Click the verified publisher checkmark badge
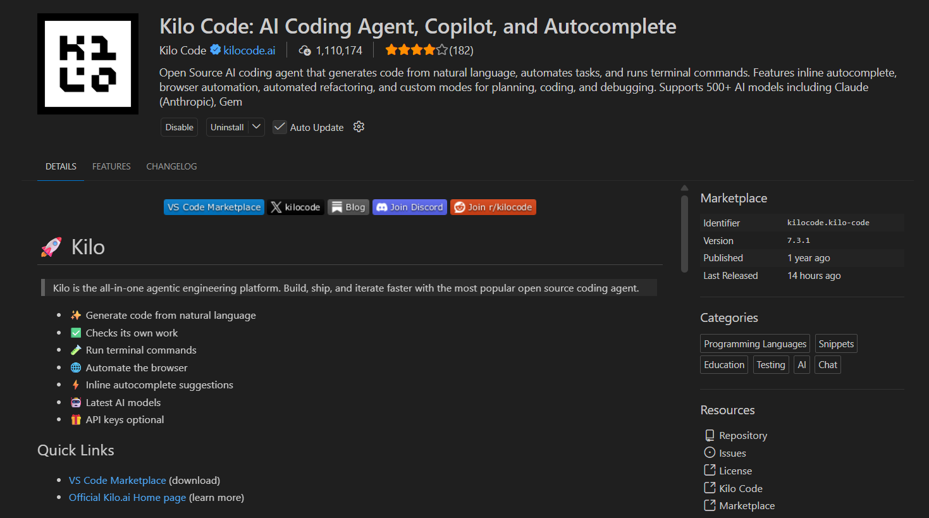 [215, 50]
